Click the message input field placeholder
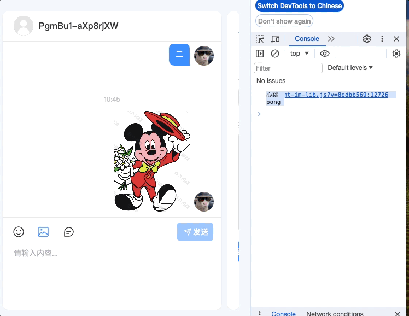 tap(36, 253)
